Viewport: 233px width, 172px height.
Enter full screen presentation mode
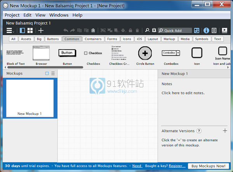point(224,31)
